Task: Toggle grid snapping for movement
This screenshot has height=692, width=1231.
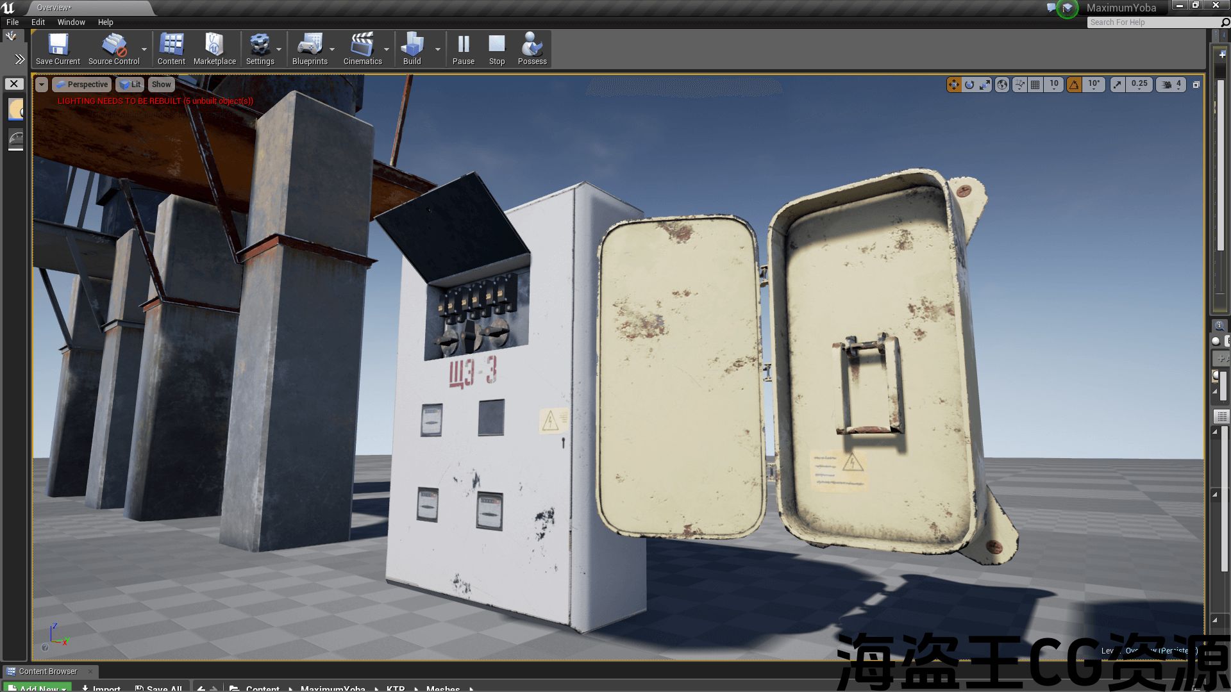Action: pyautogui.click(x=1035, y=85)
